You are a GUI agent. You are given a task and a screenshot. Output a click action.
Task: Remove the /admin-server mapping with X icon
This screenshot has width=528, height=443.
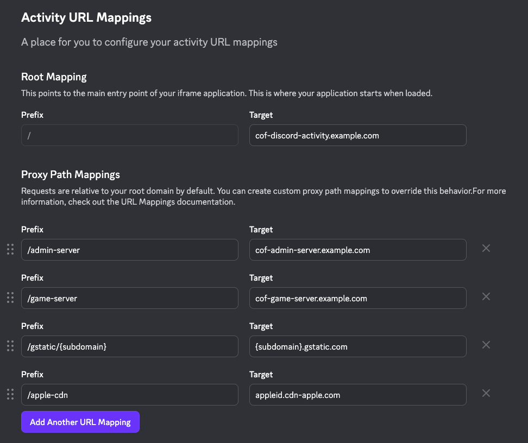coord(486,248)
